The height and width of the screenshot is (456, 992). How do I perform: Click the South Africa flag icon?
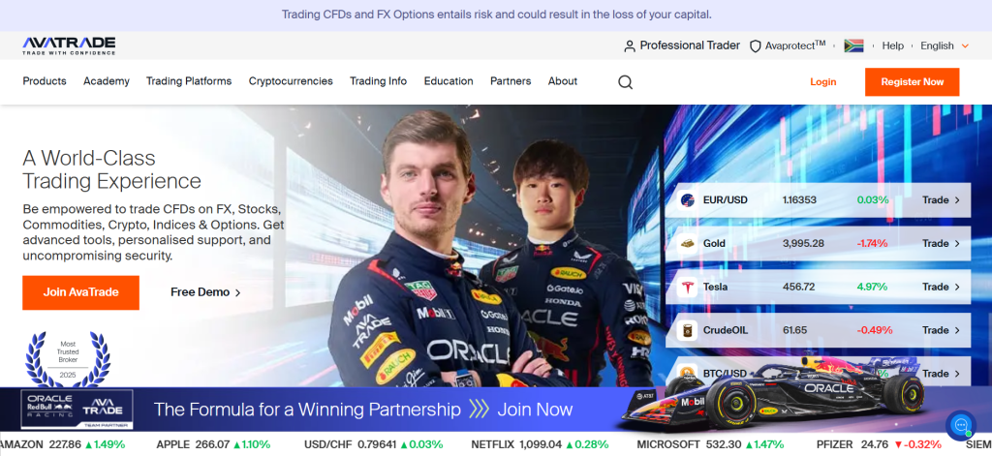853,46
